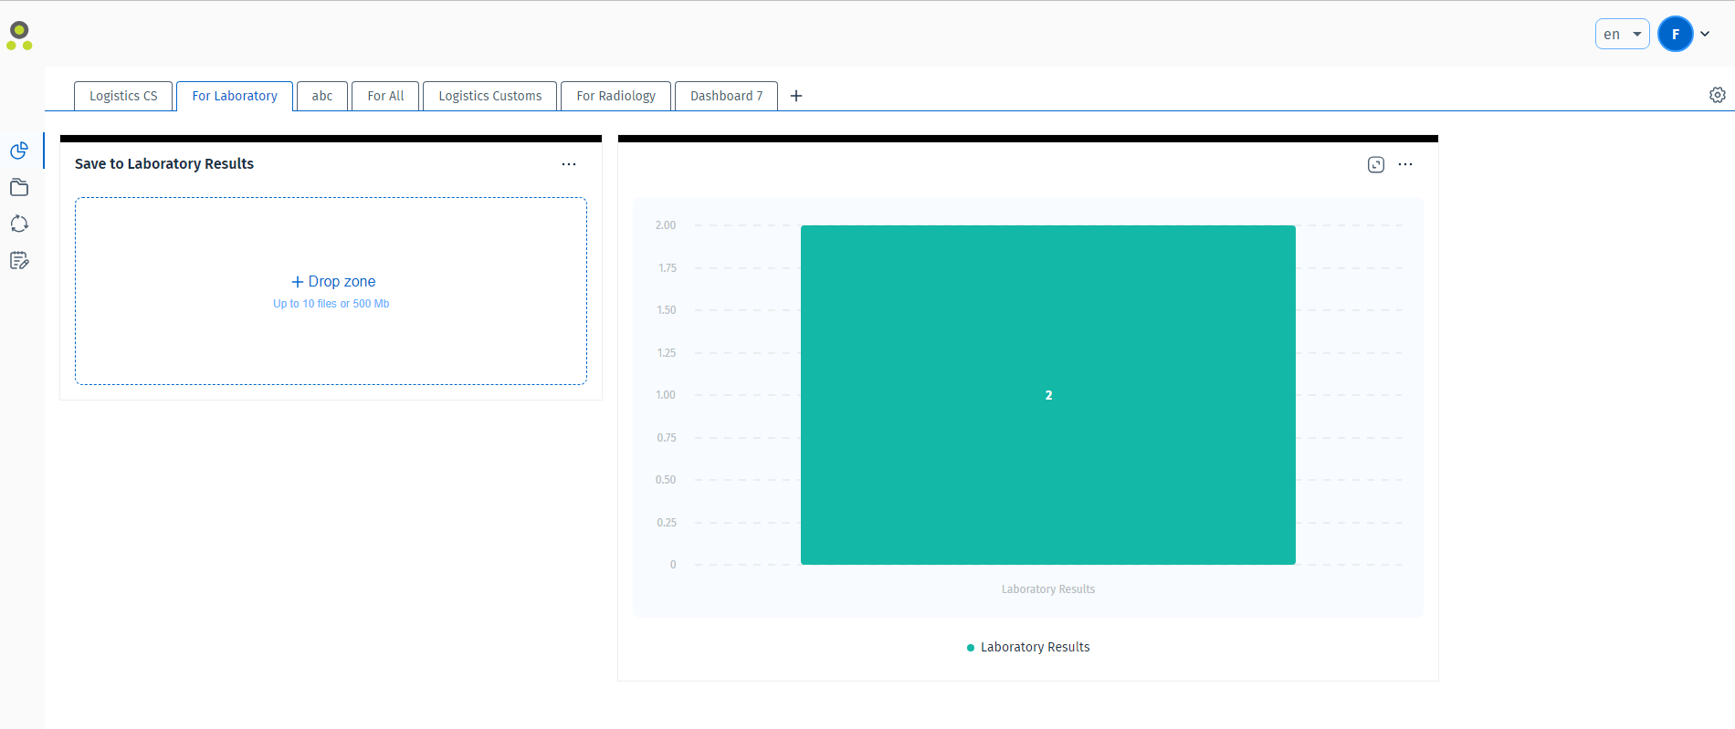Expand the chart widget to fullscreen
Image resolution: width=1735 pixels, height=729 pixels.
tap(1376, 164)
